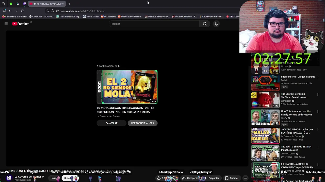Save video with Guardar bookmark button
Viewport: 325px width, 182px height.
click(x=232, y=178)
